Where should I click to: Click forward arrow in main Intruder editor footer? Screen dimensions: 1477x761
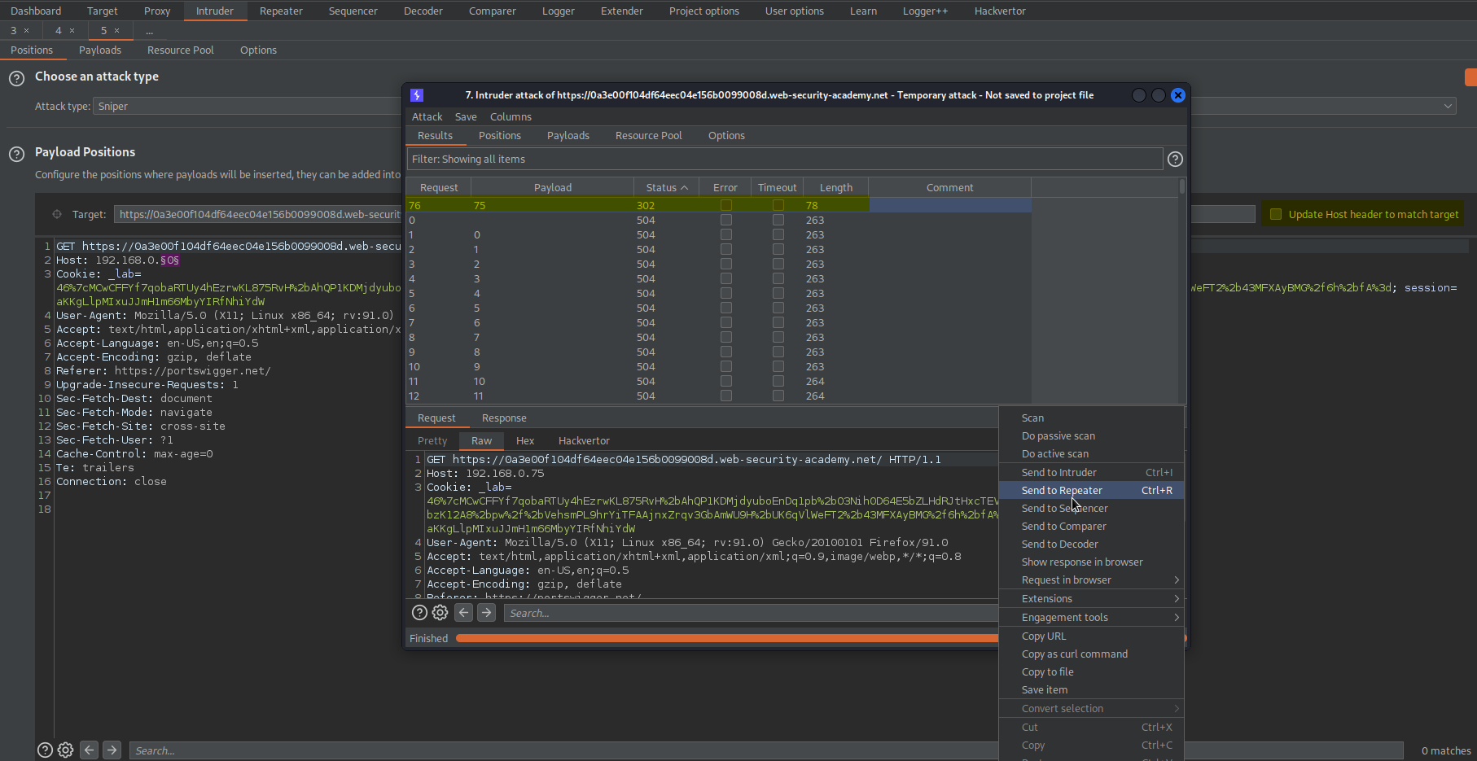point(112,750)
